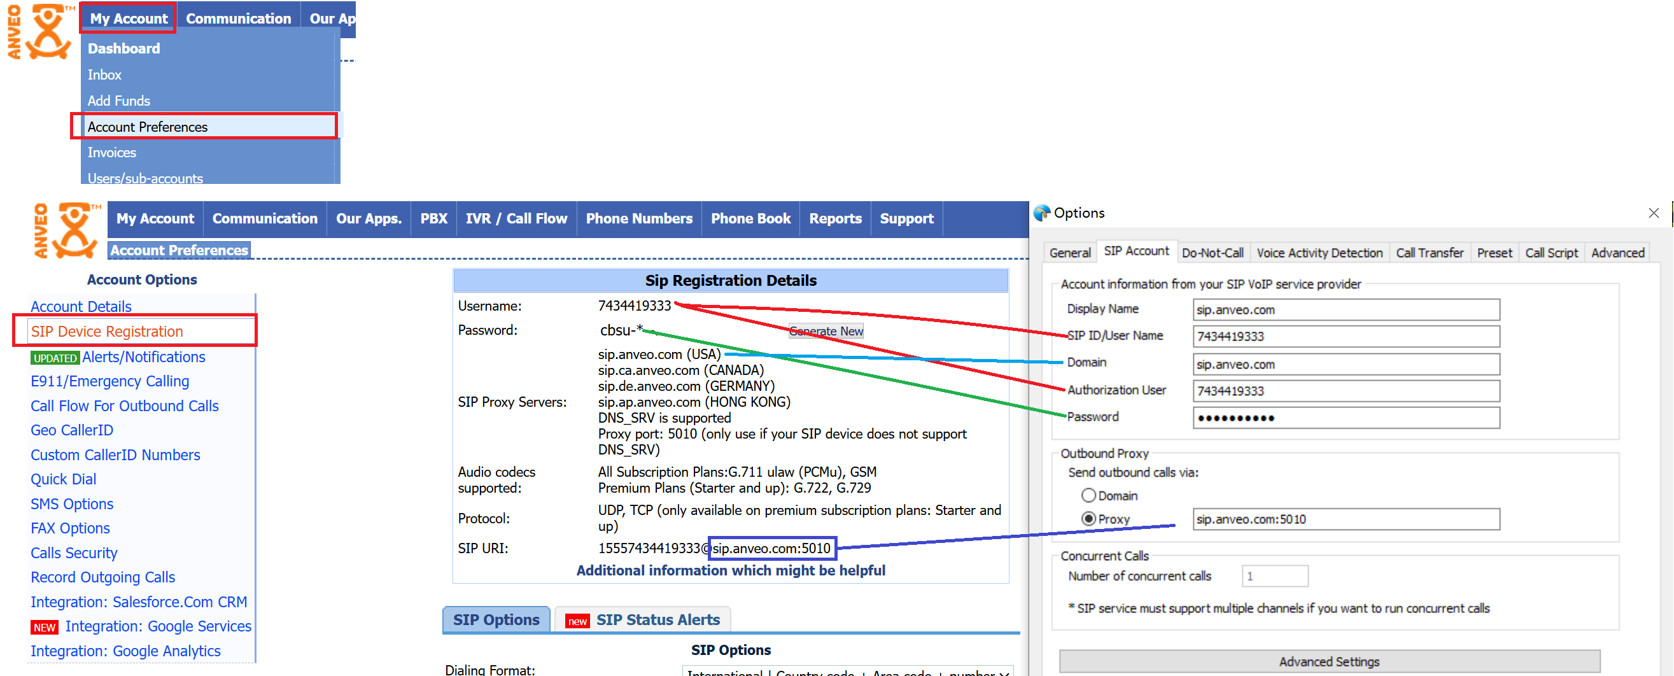The image size is (1674, 676).
Task: Open E911/Emergency Calling link
Action: tap(110, 381)
